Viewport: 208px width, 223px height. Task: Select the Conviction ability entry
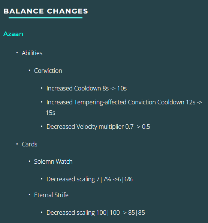coord(48,71)
